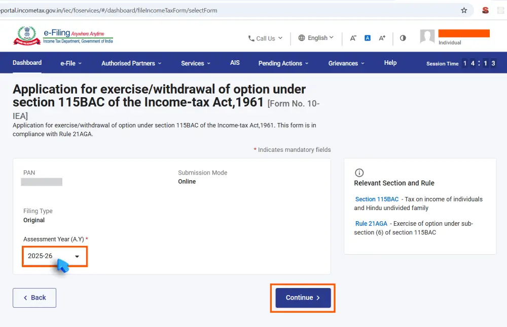Open the Section 115BAC link
Image resolution: width=507 pixels, height=327 pixels.
click(377, 199)
